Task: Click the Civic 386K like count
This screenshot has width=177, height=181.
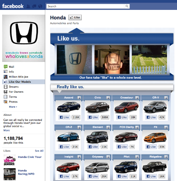Action: coord(105,117)
